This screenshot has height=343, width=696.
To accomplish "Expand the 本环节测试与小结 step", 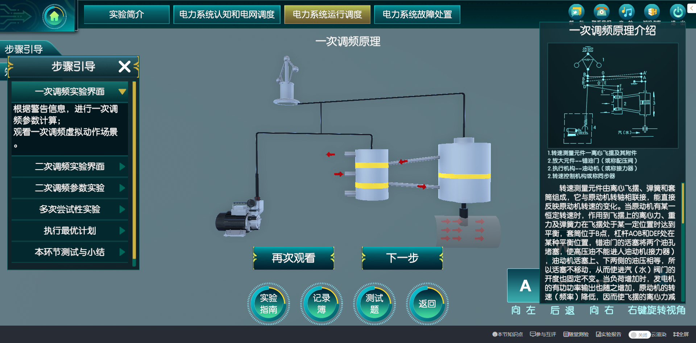I will [x=70, y=252].
